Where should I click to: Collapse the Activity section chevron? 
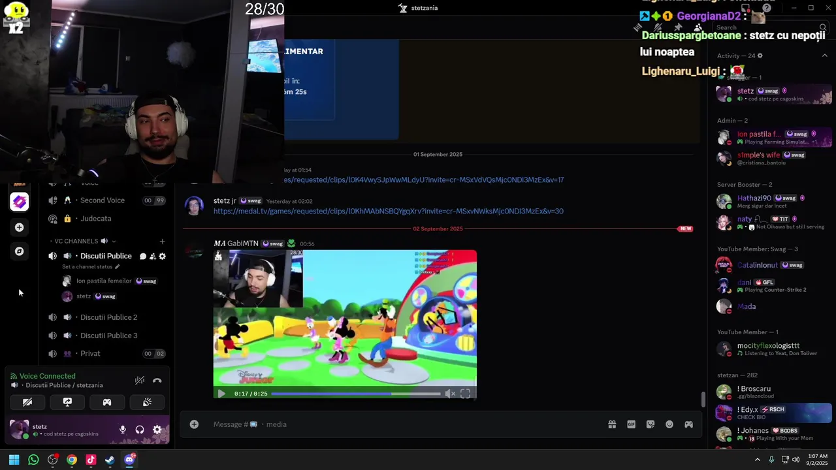[824, 55]
